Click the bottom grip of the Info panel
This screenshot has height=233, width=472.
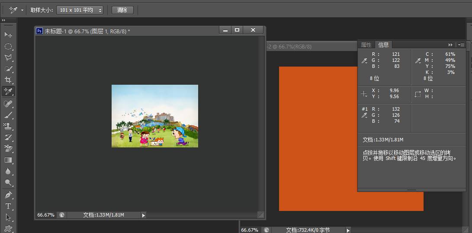pyautogui.click(x=411, y=190)
